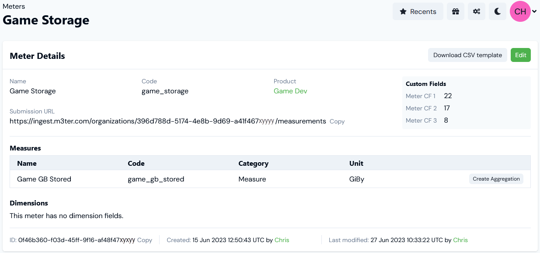Click the pink CH avatar
This screenshot has height=253, width=540.
click(519, 11)
